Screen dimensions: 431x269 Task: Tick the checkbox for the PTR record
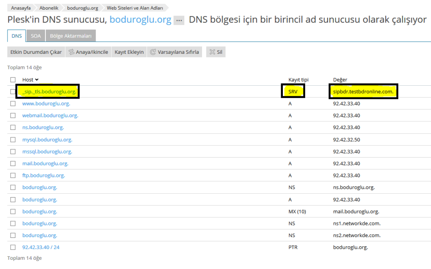click(x=13, y=247)
